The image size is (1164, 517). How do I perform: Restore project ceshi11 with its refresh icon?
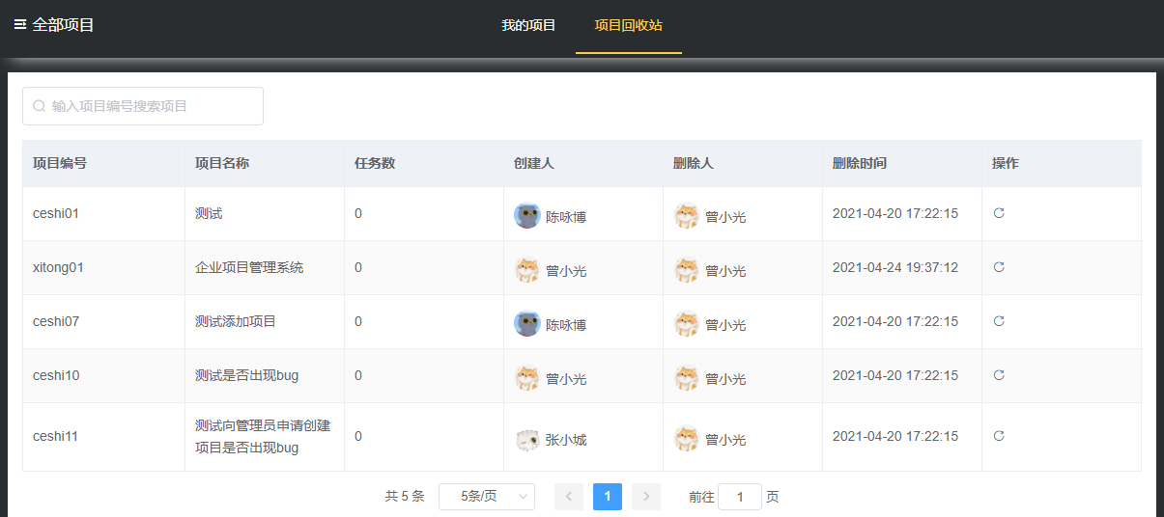[x=999, y=436]
